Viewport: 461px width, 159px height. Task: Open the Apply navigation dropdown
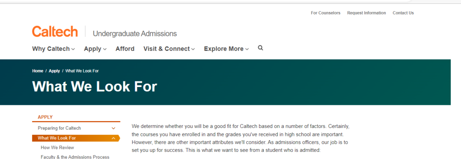(x=95, y=49)
